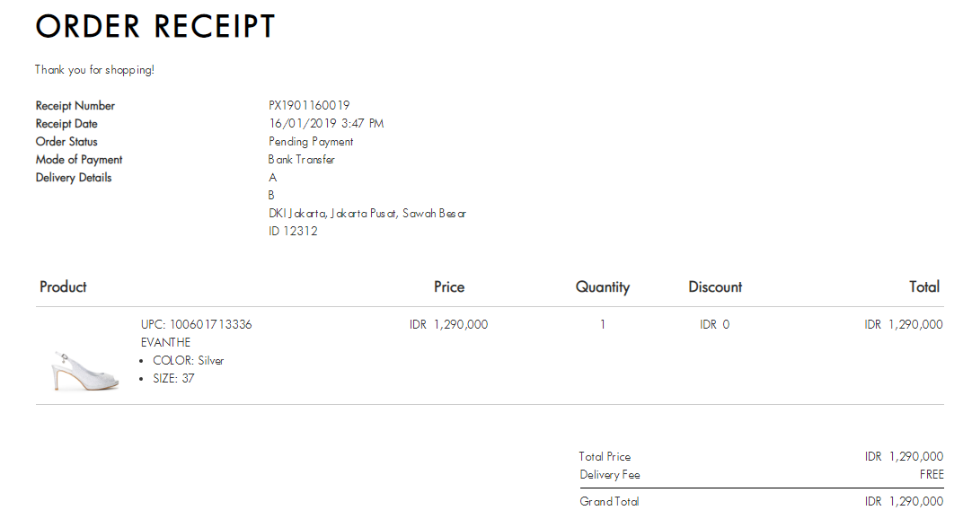This screenshot has width=963, height=519.
Task: Click the ORDER RECEIPT heading
Action: tap(155, 26)
